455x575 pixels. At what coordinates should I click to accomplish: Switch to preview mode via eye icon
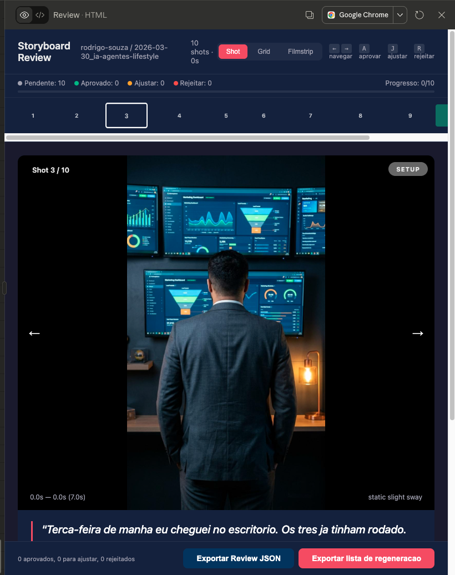pos(24,15)
